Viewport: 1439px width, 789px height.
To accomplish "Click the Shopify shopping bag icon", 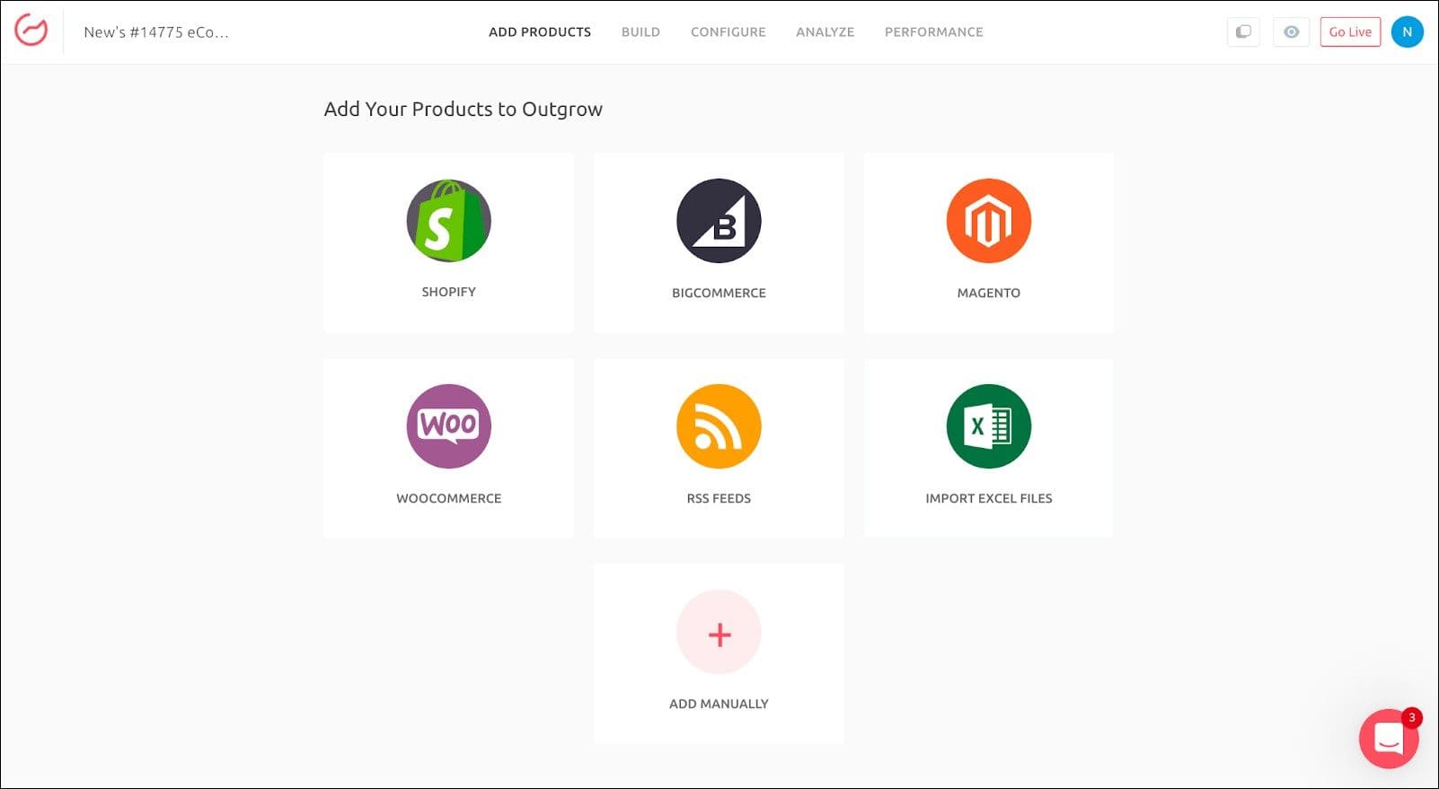I will 448,221.
